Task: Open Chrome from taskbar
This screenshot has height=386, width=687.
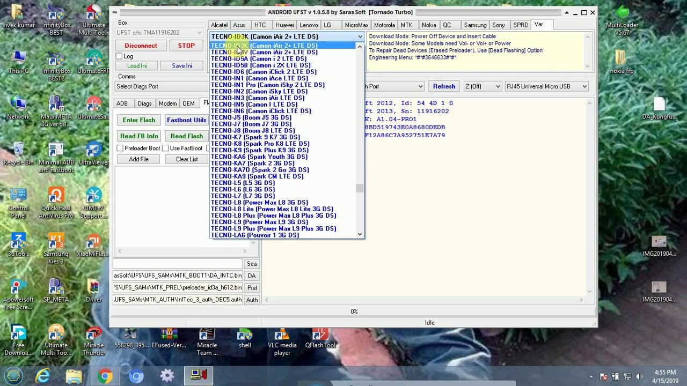Action: pyautogui.click(x=105, y=376)
